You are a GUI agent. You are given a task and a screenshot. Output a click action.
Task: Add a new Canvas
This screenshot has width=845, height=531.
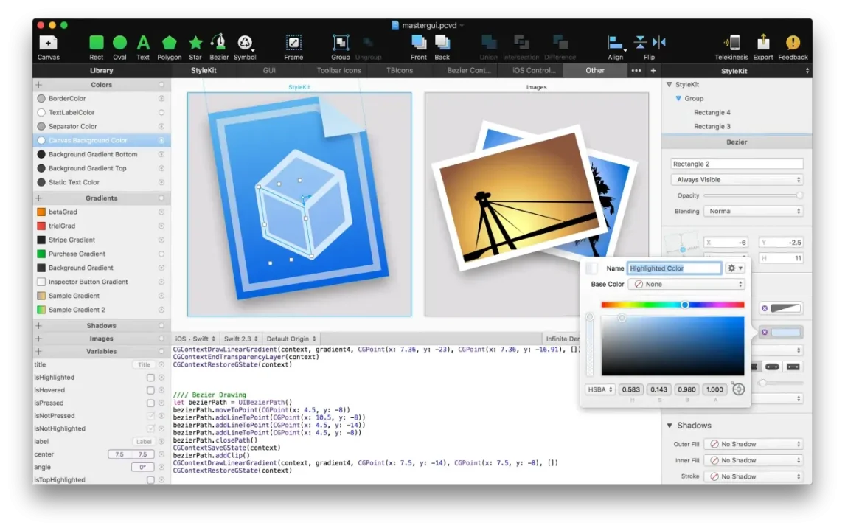point(48,47)
